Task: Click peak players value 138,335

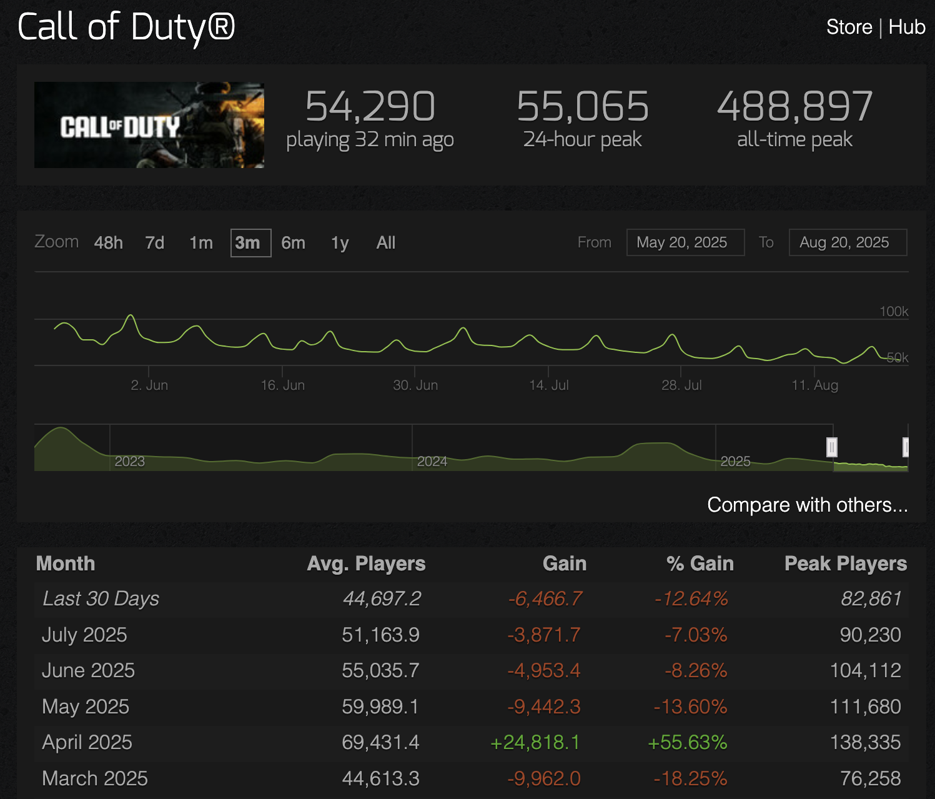Action: pos(866,743)
